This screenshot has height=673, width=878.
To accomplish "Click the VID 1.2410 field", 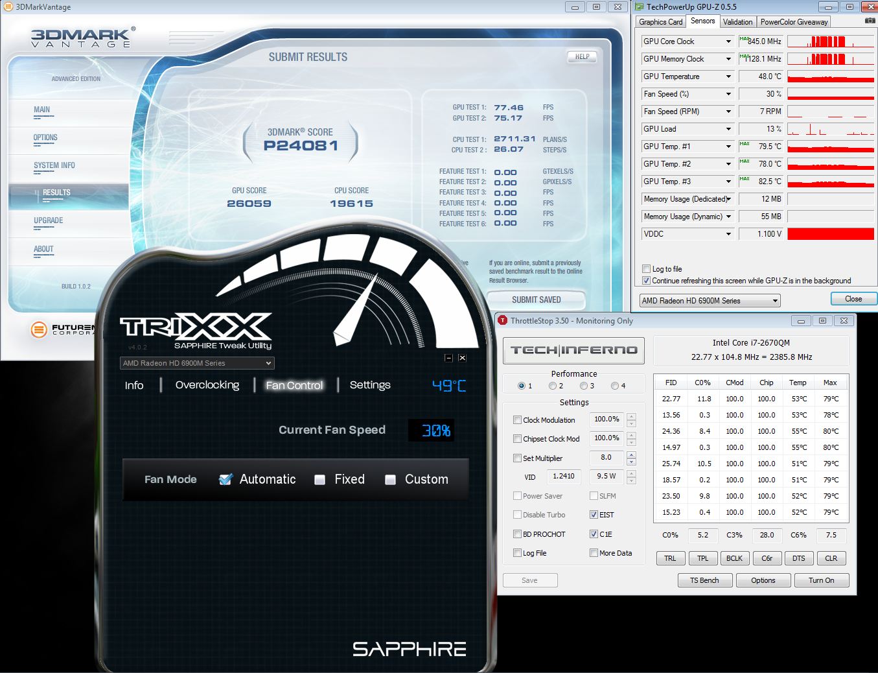I will coord(563,477).
